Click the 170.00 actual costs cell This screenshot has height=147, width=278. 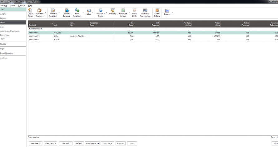tap(206, 33)
